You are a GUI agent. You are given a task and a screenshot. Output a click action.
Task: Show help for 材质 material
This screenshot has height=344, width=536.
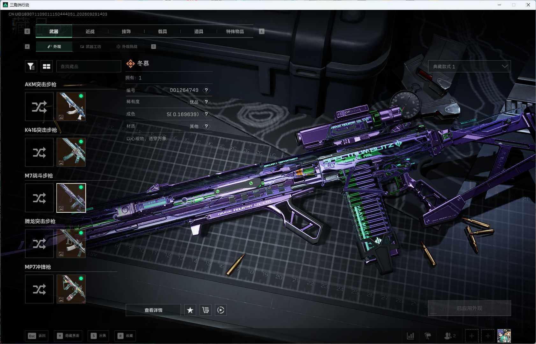click(206, 126)
